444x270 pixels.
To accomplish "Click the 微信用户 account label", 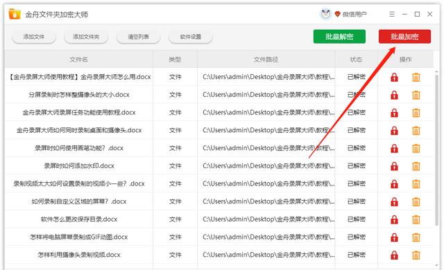I will click(355, 14).
